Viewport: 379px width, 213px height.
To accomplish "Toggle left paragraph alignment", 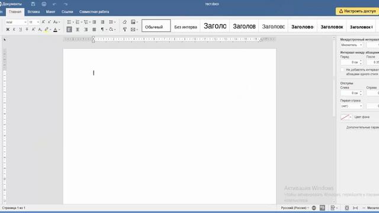I will click(x=69, y=30).
